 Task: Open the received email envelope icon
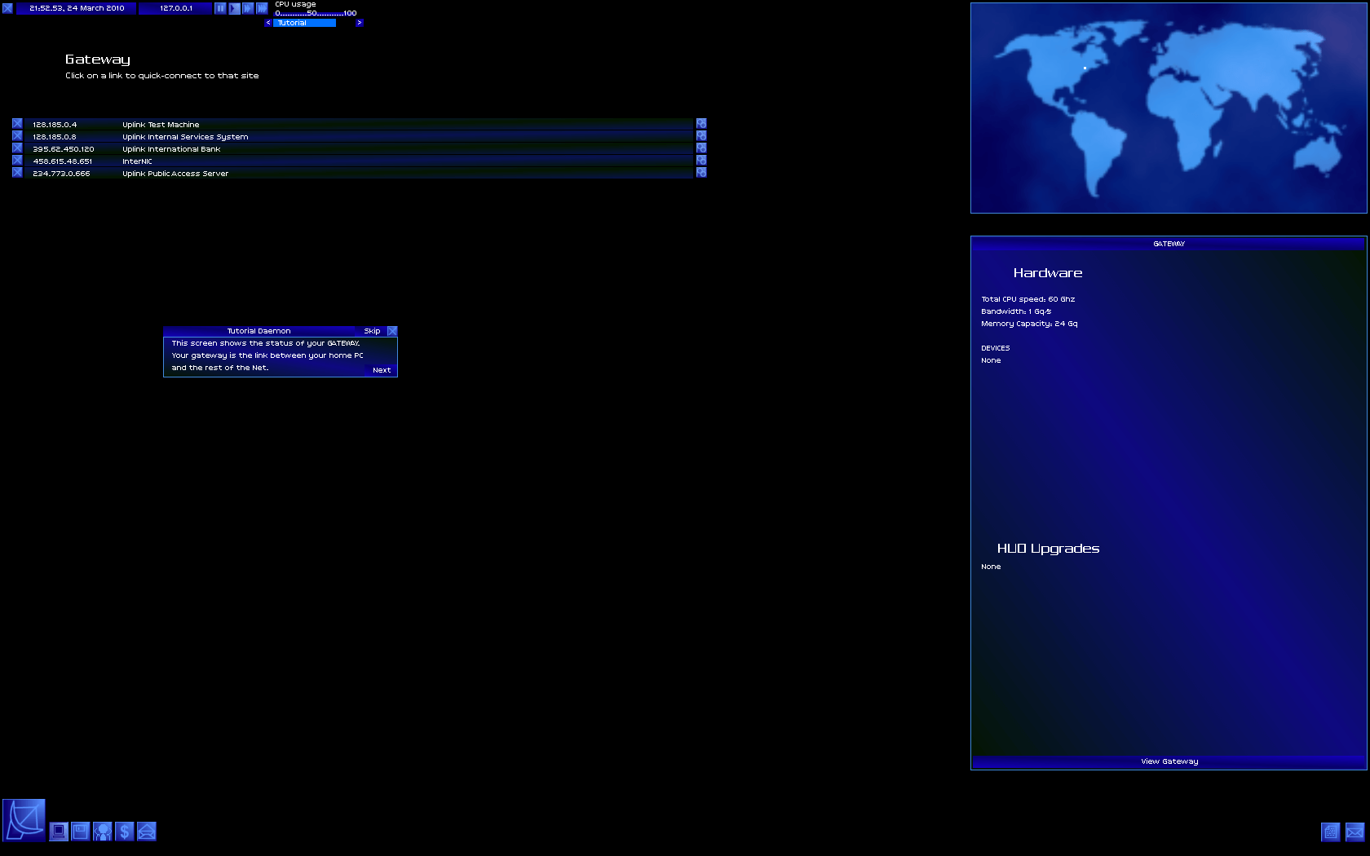[1355, 832]
